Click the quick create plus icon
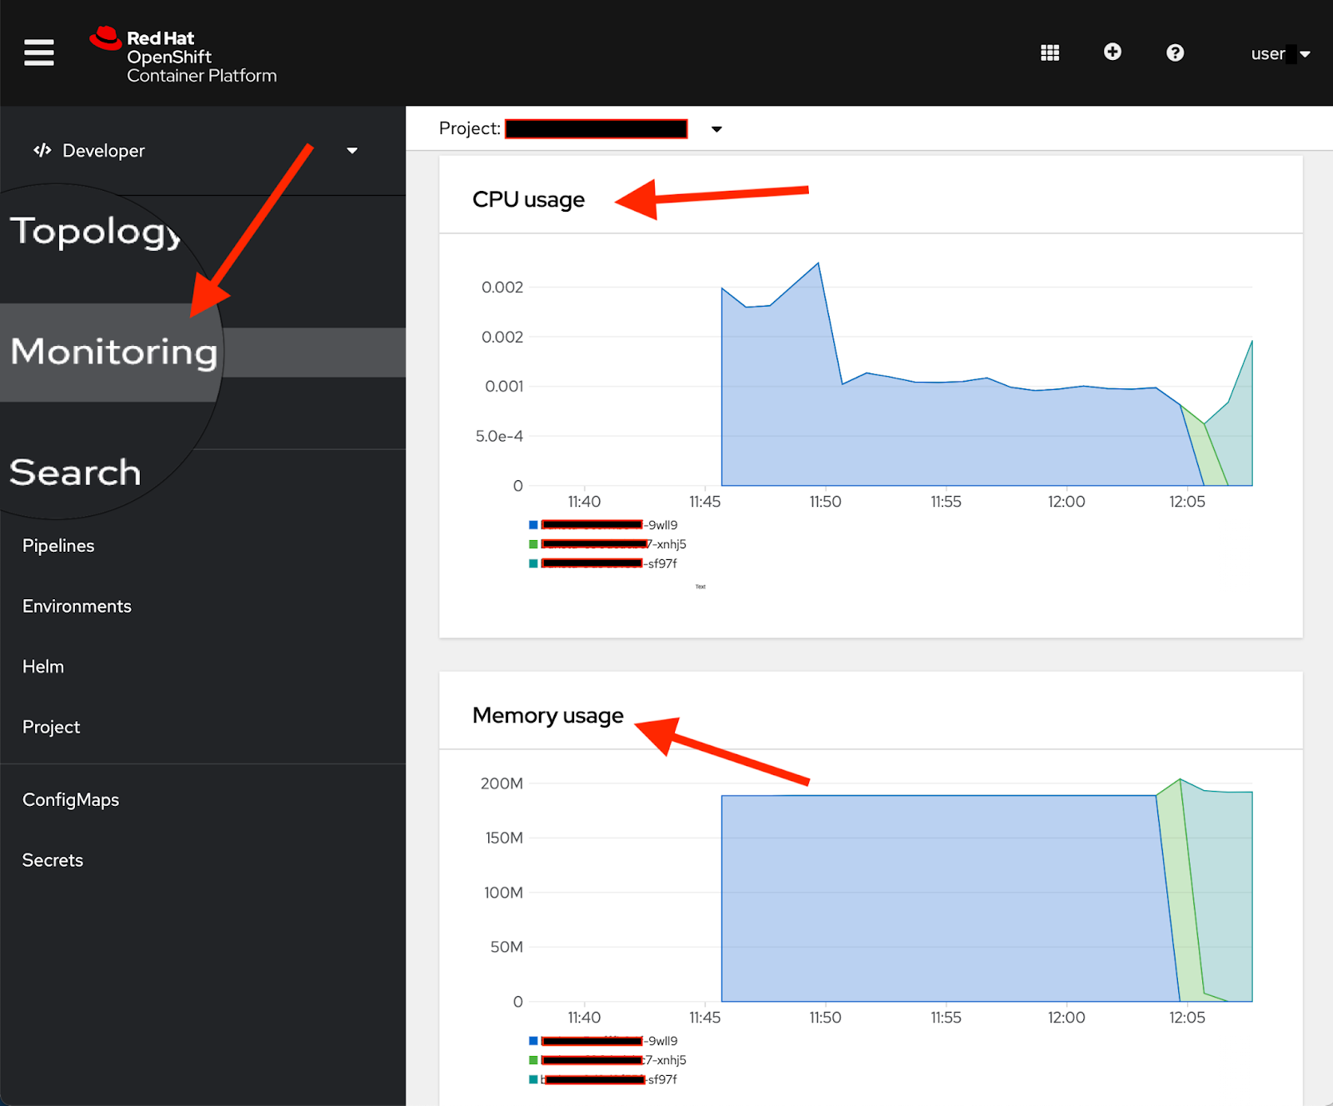The height and width of the screenshot is (1106, 1333). click(1112, 52)
